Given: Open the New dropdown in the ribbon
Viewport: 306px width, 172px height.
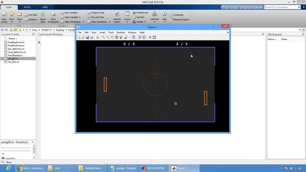Looking at the screenshot, I should 11,17.
